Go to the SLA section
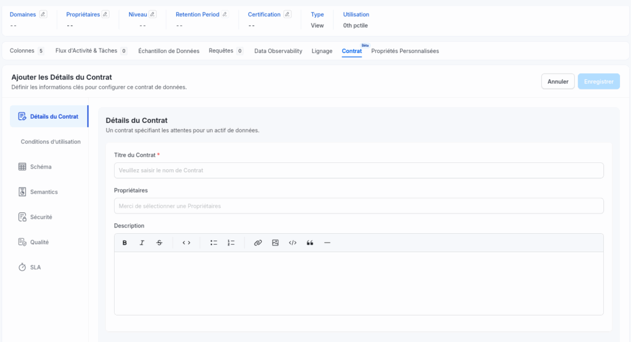 pyautogui.click(x=35, y=268)
